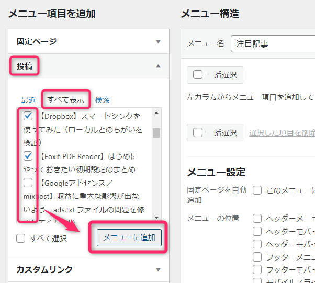Click the post list scrollbar down arrow
This screenshot has height=283, width=315.
coord(156,216)
